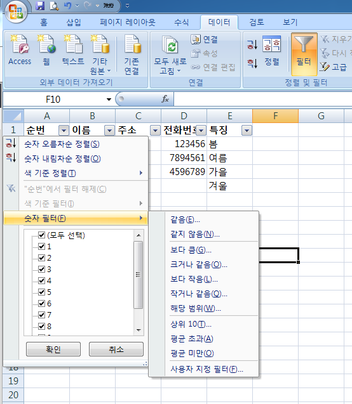Image resolution: width=352 pixels, height=404 pixels.
Task: Switch to 페이지 레이아웃 tab
Action: tap(128, 22)
